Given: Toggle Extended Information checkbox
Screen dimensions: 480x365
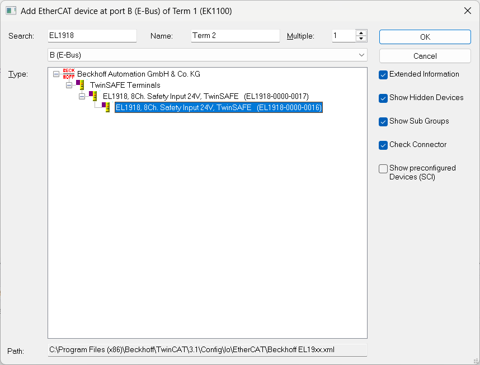Looking at the screenshot, I should pyautogui.click(x=383, y=75).
